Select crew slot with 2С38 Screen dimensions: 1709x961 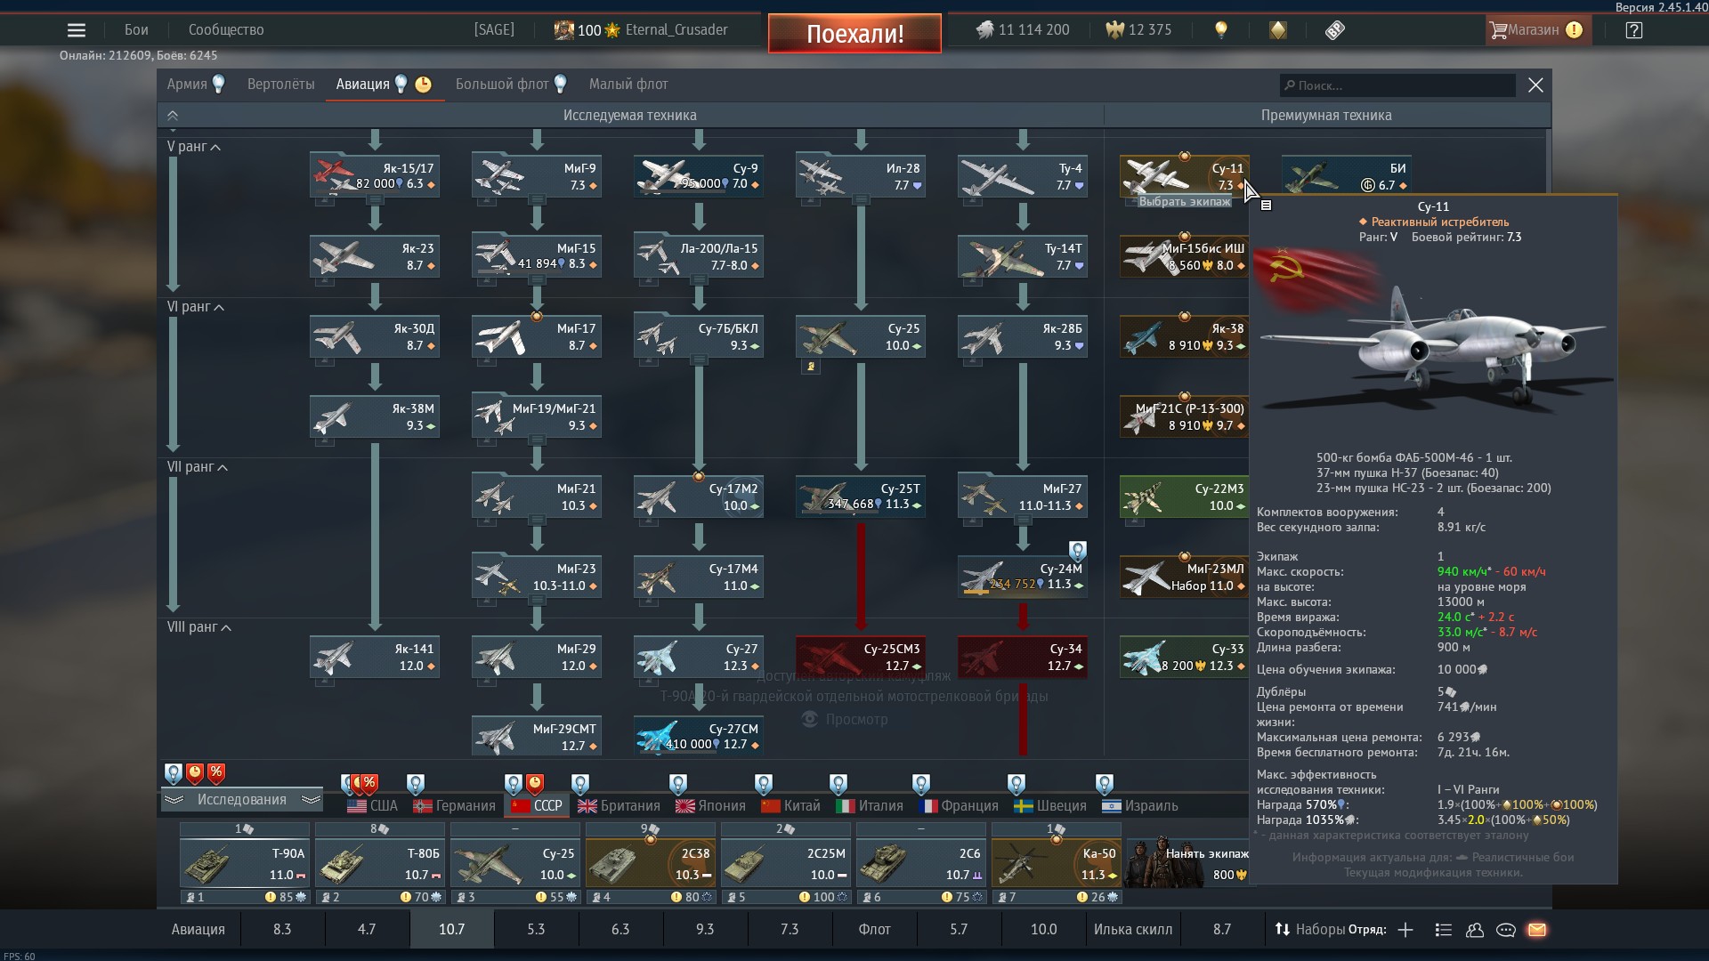(x=651, y=863)
